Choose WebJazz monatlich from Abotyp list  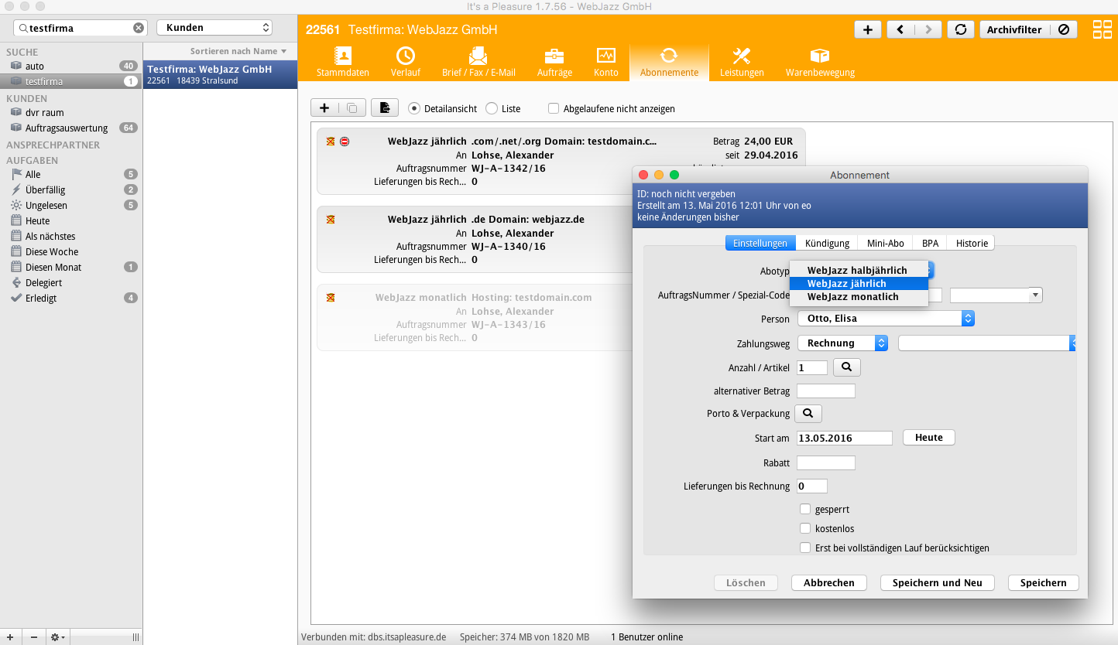[859, 296]
